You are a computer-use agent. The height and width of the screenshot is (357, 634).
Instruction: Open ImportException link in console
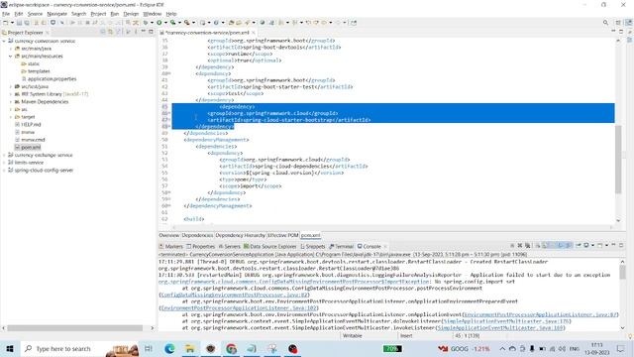tap(293, 282)
